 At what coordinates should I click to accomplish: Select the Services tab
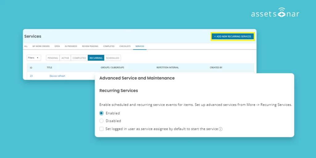[x=140, y=46]
